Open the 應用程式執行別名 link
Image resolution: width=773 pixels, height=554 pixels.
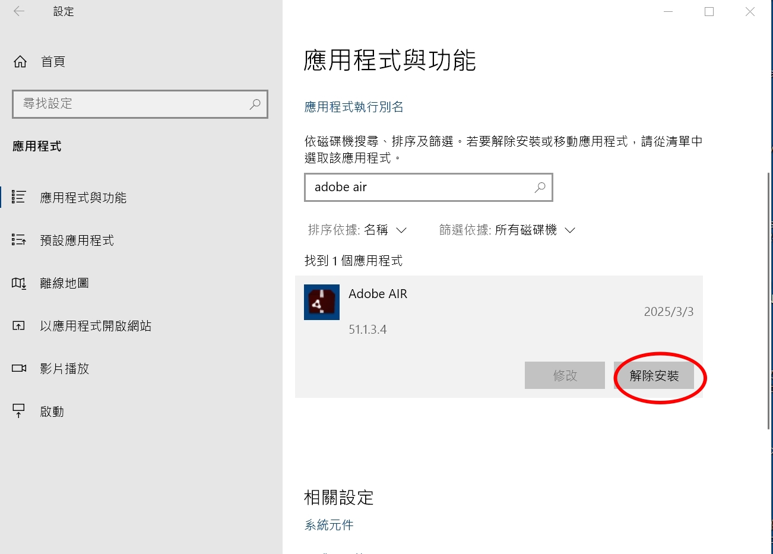coord(354,107)
